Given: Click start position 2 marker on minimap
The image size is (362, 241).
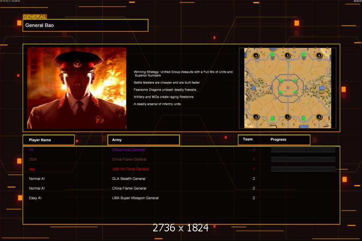Looking at the screenshot, I should pos(256,117).
